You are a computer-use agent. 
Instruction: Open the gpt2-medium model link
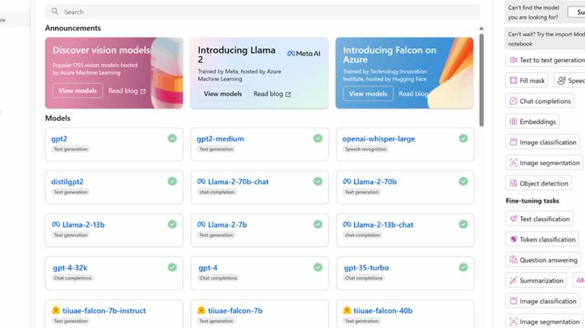point(220,139)
